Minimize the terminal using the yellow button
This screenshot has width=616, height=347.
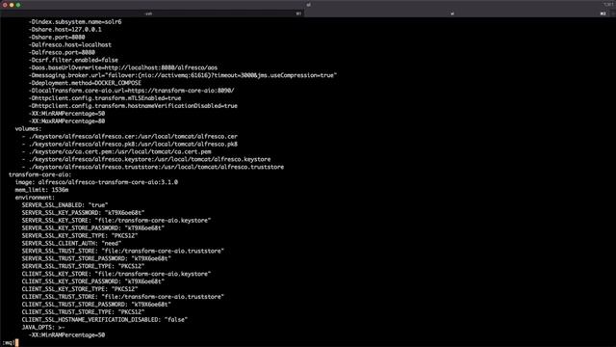pos(12,5)
